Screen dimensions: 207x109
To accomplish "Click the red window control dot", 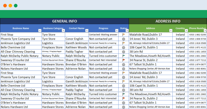I will point(5,6).
